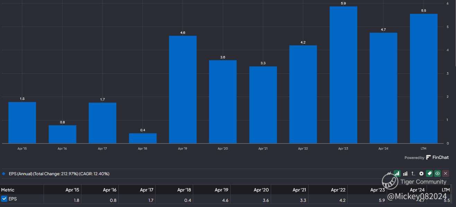Select the short Apr '18 bar
The image size is (456, 207).
click(143, 138)
